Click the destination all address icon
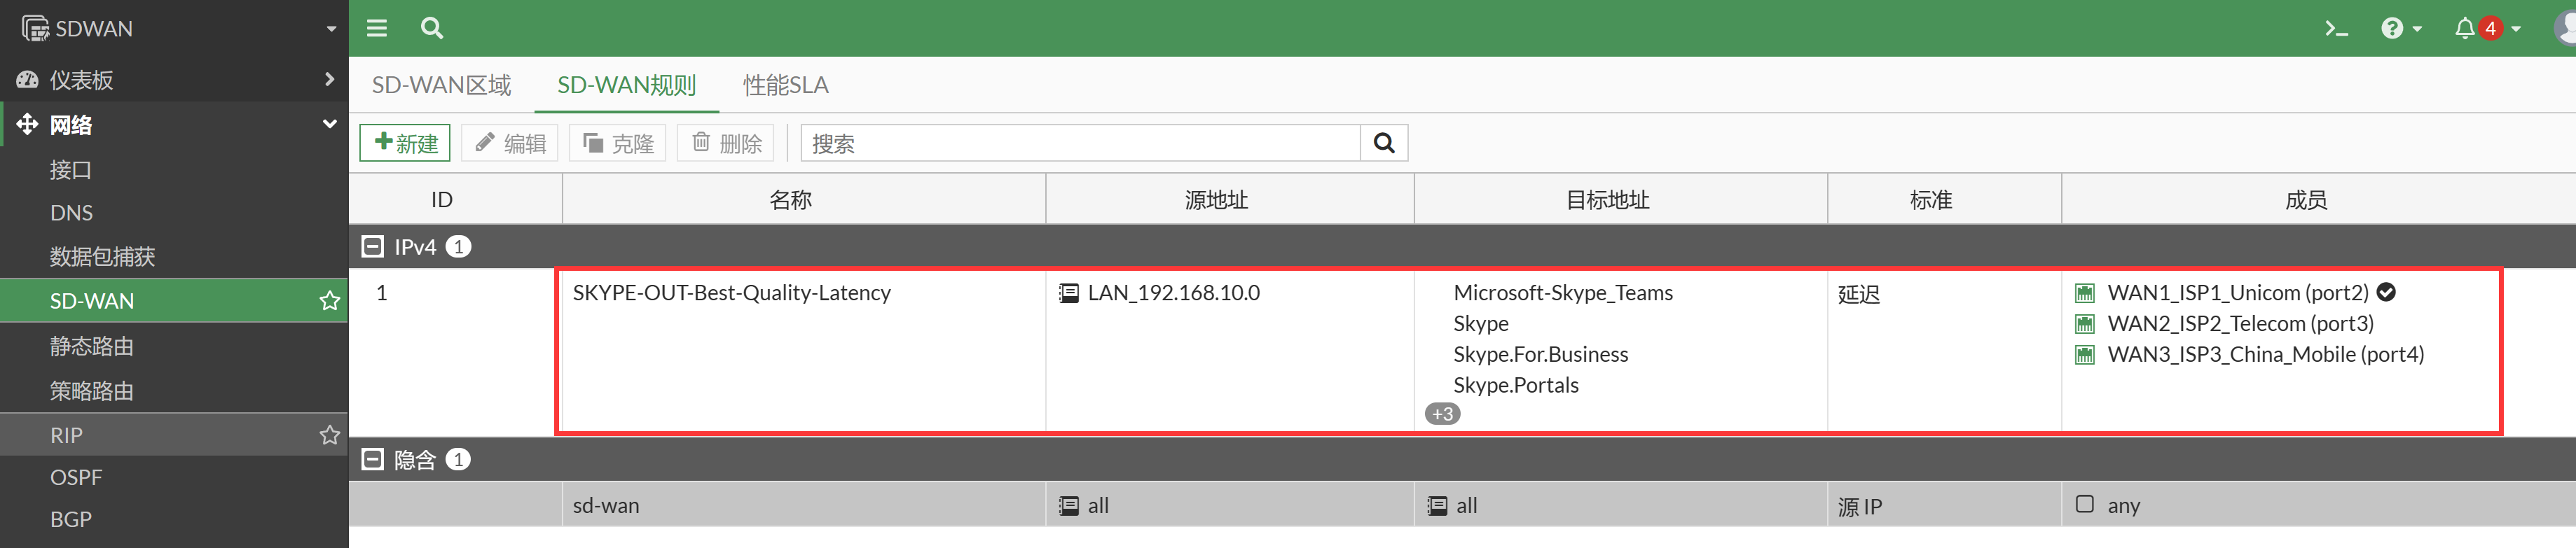 1437,505
